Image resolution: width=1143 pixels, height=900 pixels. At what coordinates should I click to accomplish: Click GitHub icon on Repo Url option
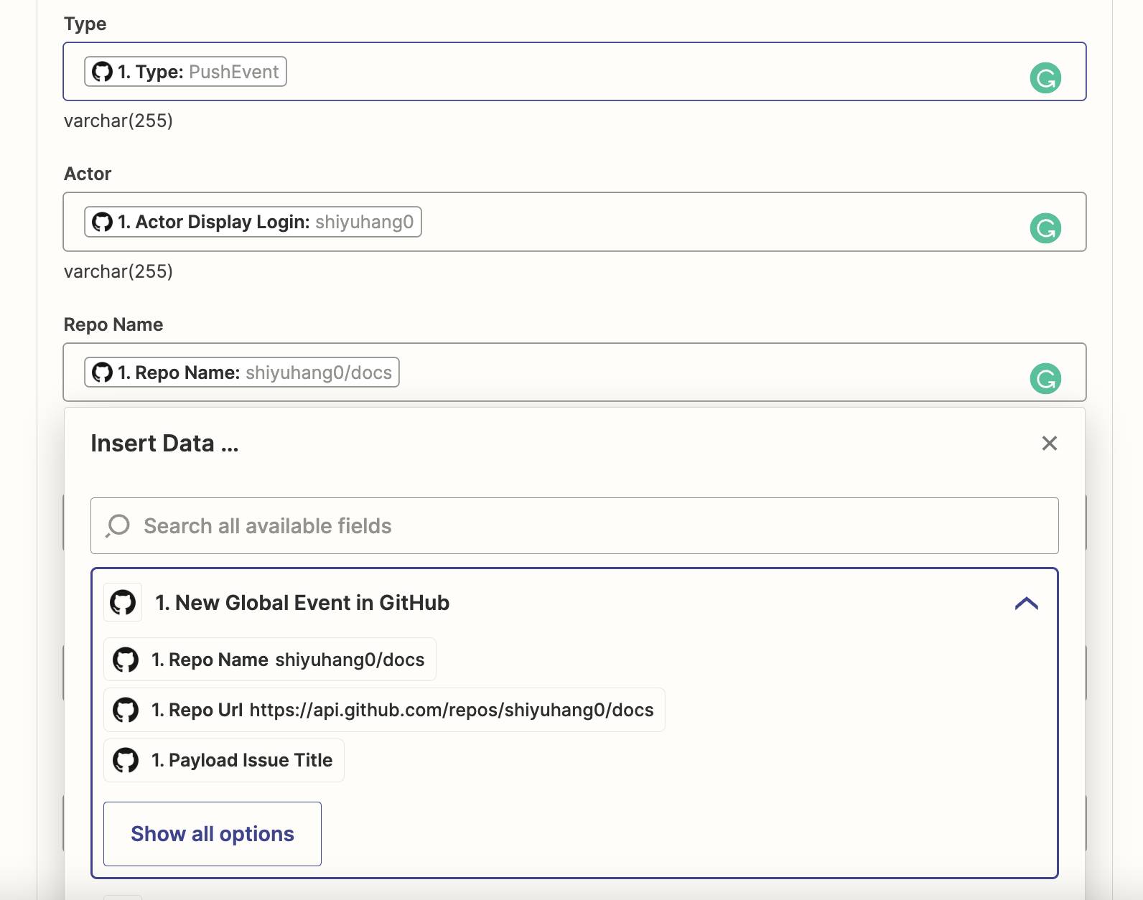(x=126, y=710)
